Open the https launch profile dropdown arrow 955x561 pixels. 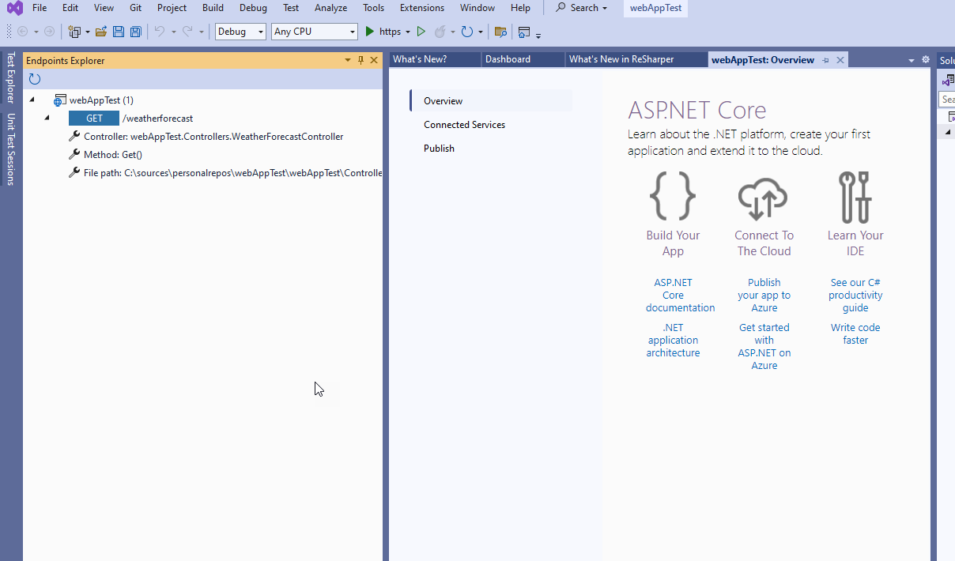point(408,32)
